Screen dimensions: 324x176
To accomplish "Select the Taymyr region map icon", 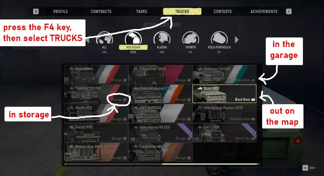I will tap(190, 38).
